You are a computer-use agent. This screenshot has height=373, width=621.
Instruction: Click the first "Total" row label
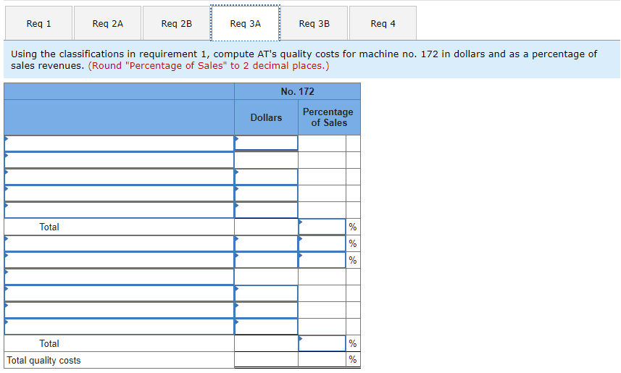[x=49, y=227]
